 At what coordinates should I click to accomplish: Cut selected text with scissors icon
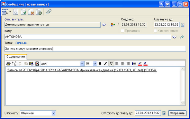coord(20,63)
